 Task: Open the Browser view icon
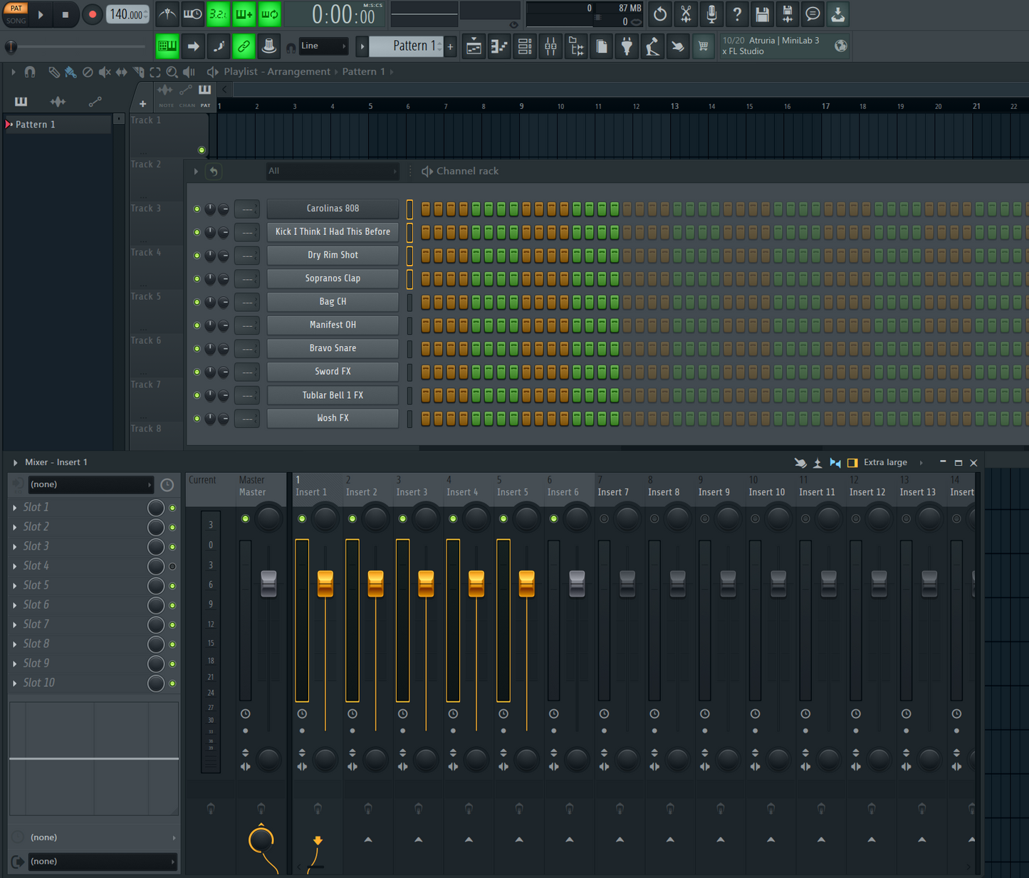tap(576, 47)
